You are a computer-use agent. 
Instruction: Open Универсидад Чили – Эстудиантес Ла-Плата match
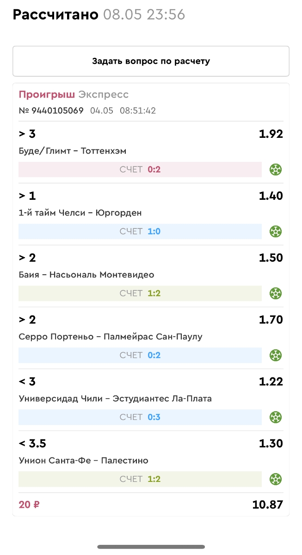(x=115, y=399)
